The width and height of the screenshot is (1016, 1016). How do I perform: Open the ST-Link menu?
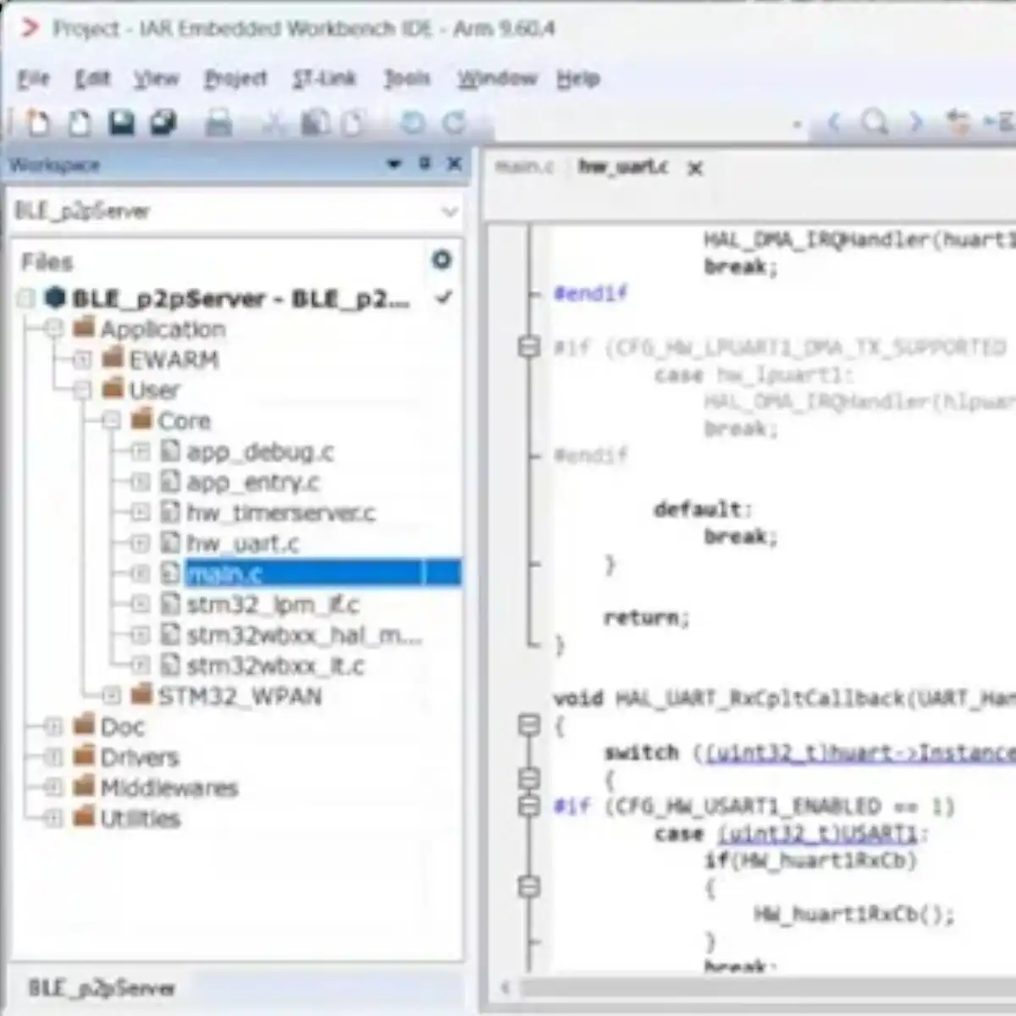pyautogui.click(x=324, y=79)
